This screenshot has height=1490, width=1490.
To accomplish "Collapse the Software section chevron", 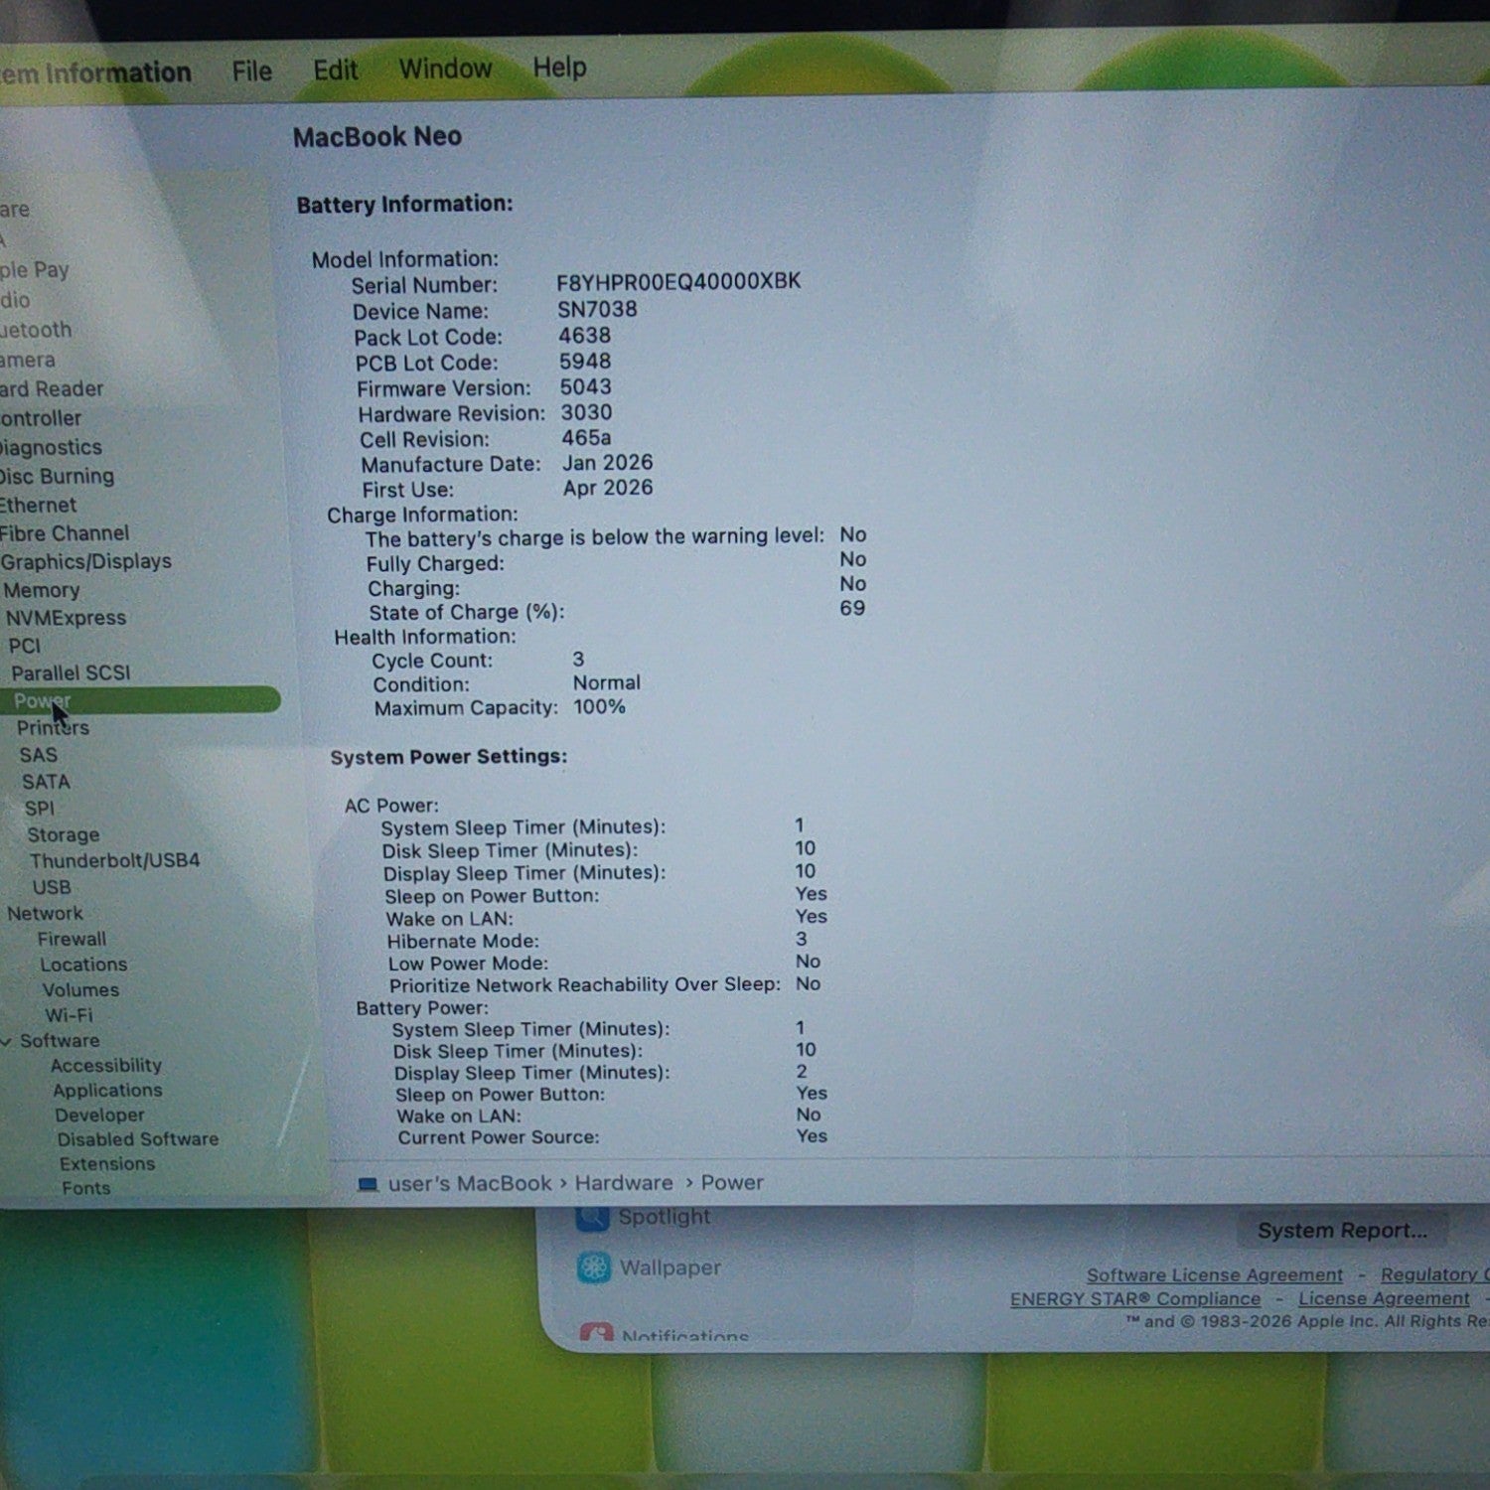I will (7, 1041).
